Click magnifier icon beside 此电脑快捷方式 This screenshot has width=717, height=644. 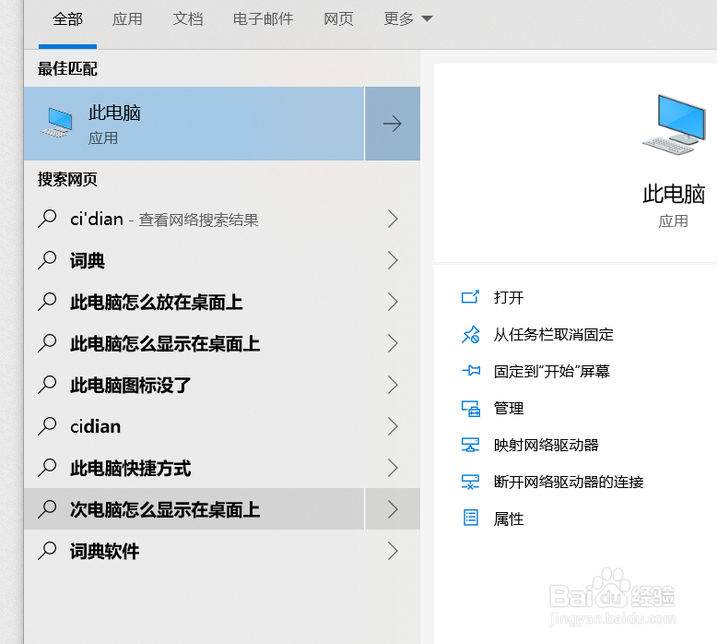(47, 469)
